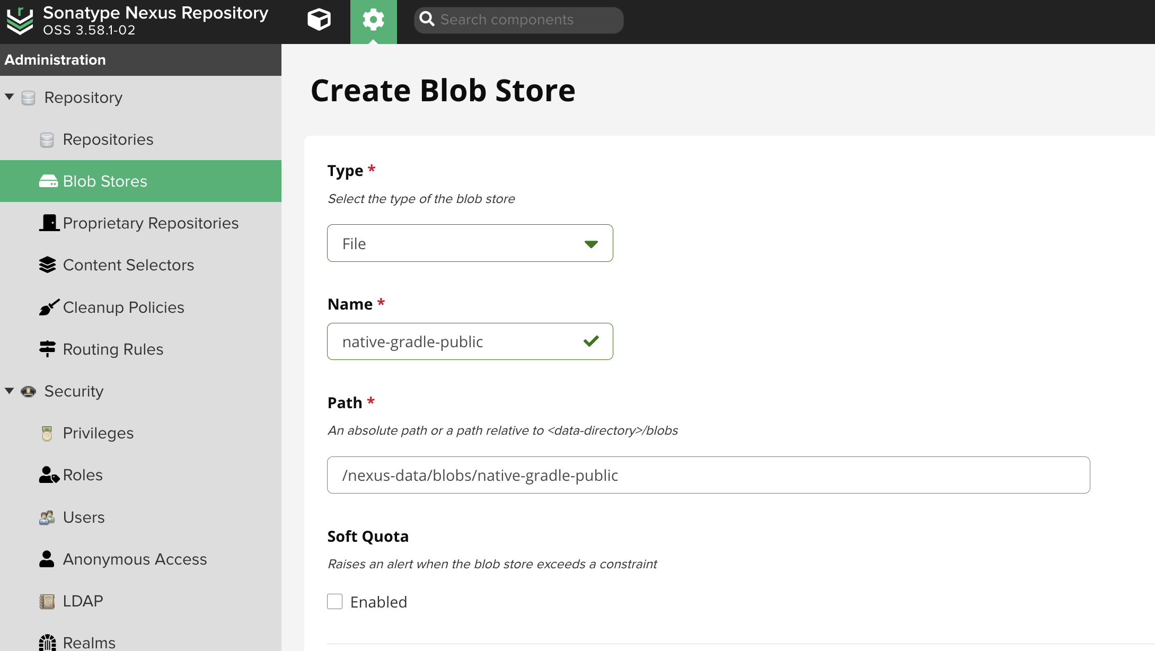
Task: Click the Proprietary Repositories door icon
Action: coord(49,223)
